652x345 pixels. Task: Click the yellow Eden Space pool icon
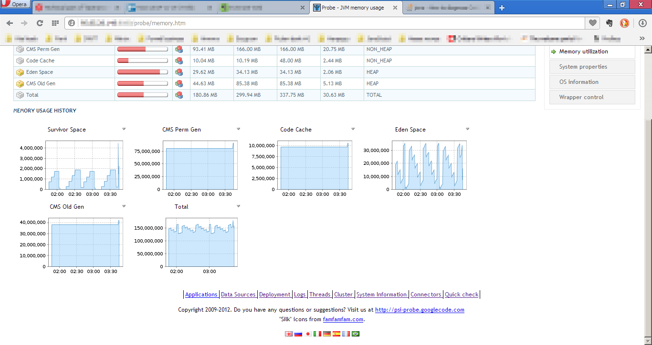(20, 72)
